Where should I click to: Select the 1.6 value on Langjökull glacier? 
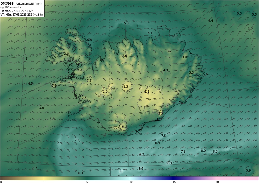[105, 92]
